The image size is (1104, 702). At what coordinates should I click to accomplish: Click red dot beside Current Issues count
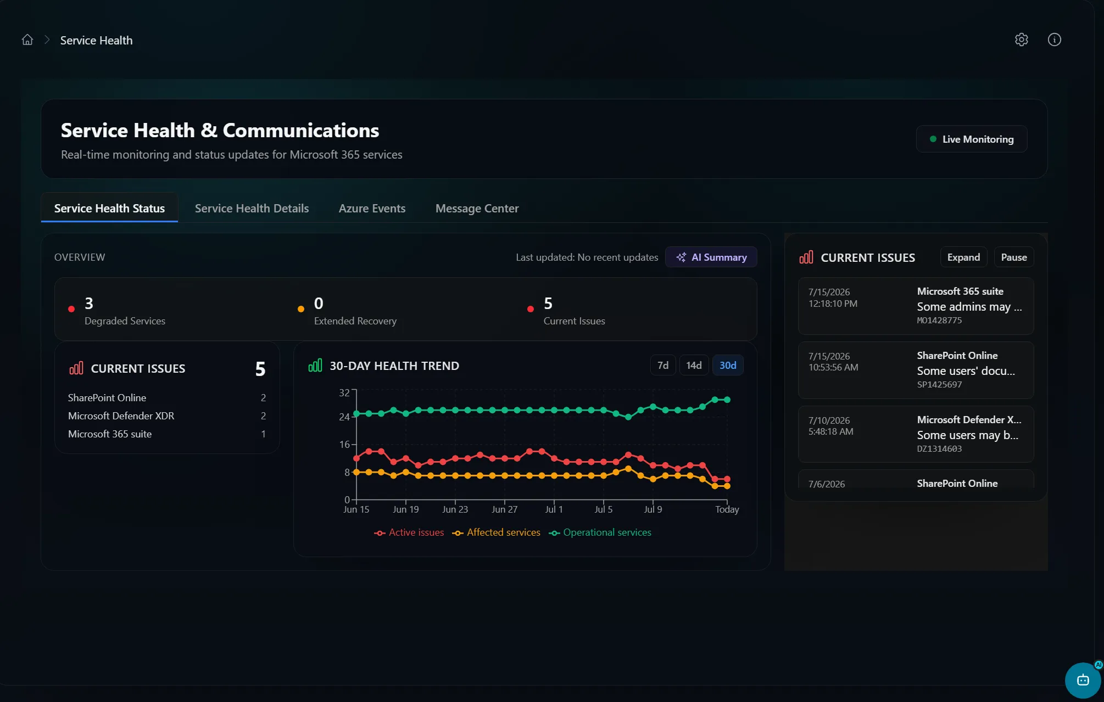pos(530,309)
